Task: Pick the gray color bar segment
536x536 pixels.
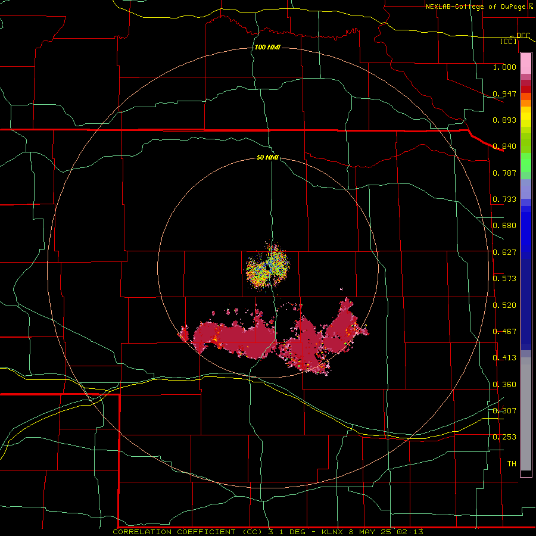Action: pyautogui.click(x=526, y=414)
